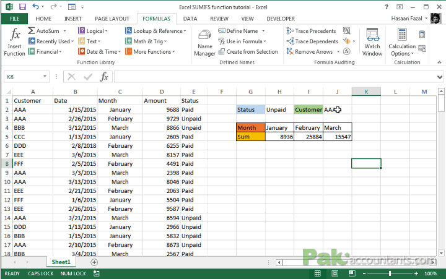This screenshot has height=279, width=446.
Task: Click the zoom slider handle
Action: 390,273
